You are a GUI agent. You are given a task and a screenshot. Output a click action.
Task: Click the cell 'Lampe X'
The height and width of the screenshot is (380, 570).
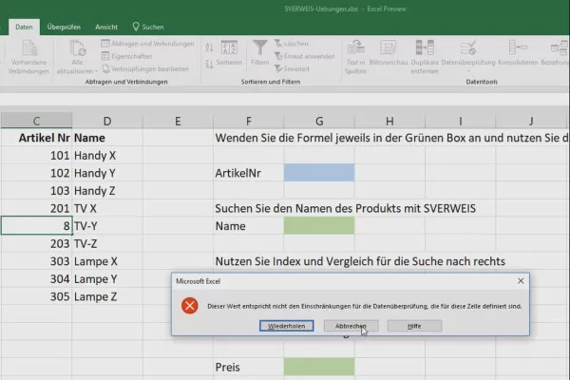[107, 261]
